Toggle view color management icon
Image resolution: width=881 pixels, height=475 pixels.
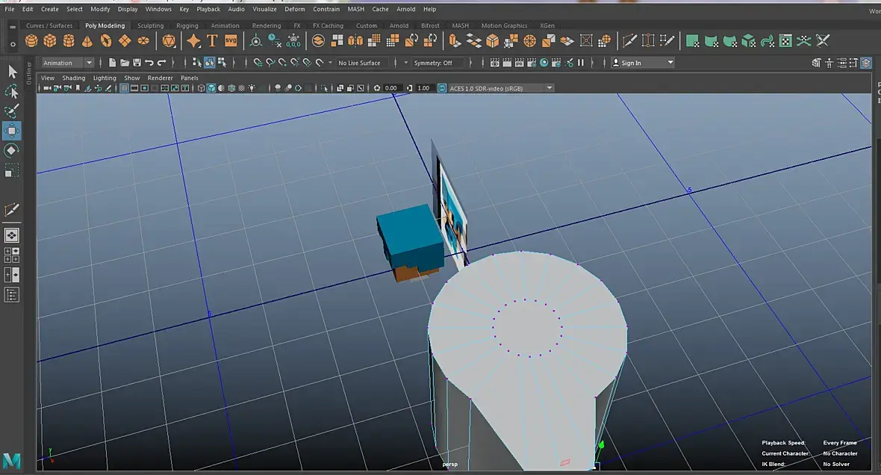tap(442, 88)
